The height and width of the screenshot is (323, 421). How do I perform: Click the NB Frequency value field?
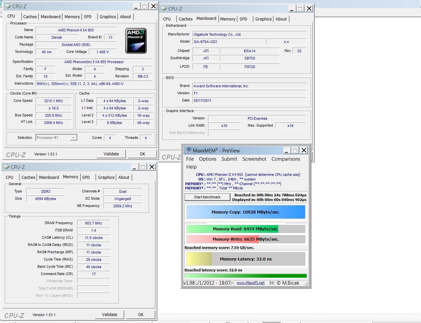123,206
